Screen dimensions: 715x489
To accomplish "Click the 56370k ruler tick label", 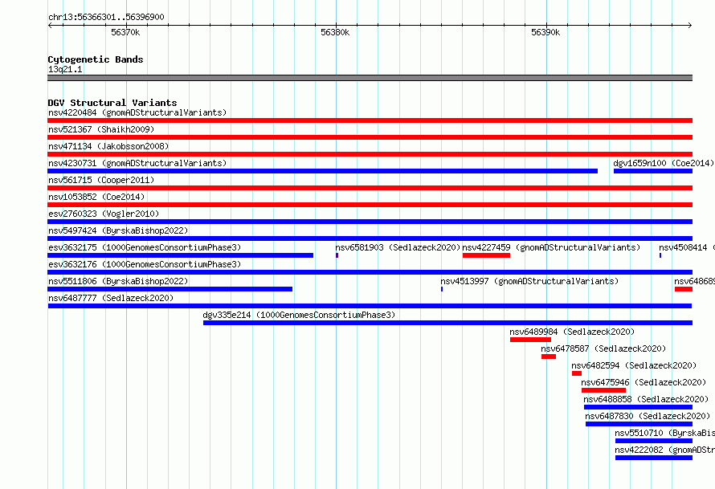I will [x=125, y=32].
